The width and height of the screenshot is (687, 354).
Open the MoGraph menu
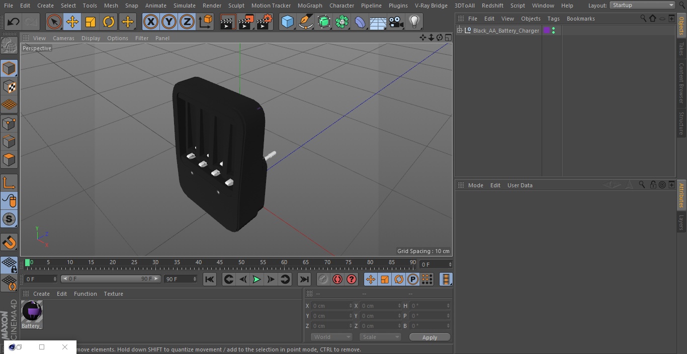pyautogui.click(x=310, y=6)
